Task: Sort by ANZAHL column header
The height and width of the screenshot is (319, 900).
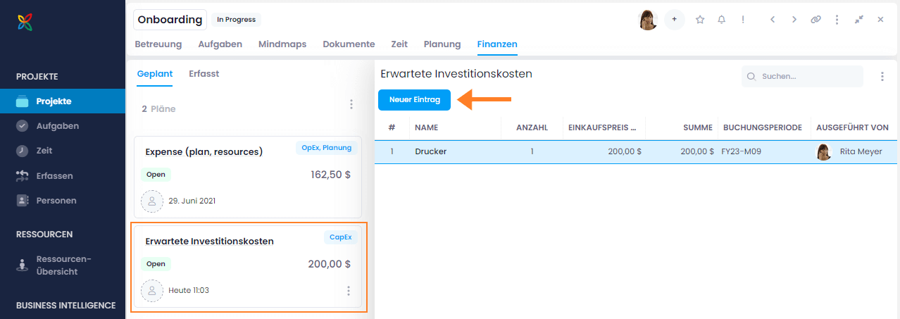Action: (x=532, y=128)
